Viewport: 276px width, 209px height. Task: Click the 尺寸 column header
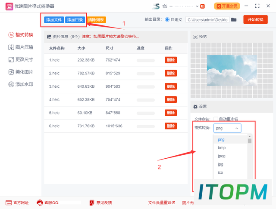click(110, 48)
